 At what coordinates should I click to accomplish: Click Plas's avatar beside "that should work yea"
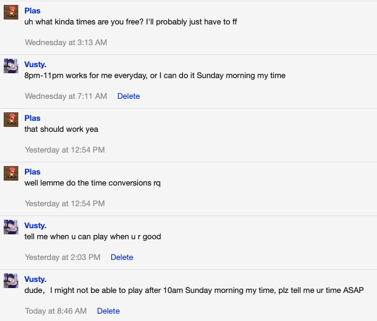tap(11, 120)
